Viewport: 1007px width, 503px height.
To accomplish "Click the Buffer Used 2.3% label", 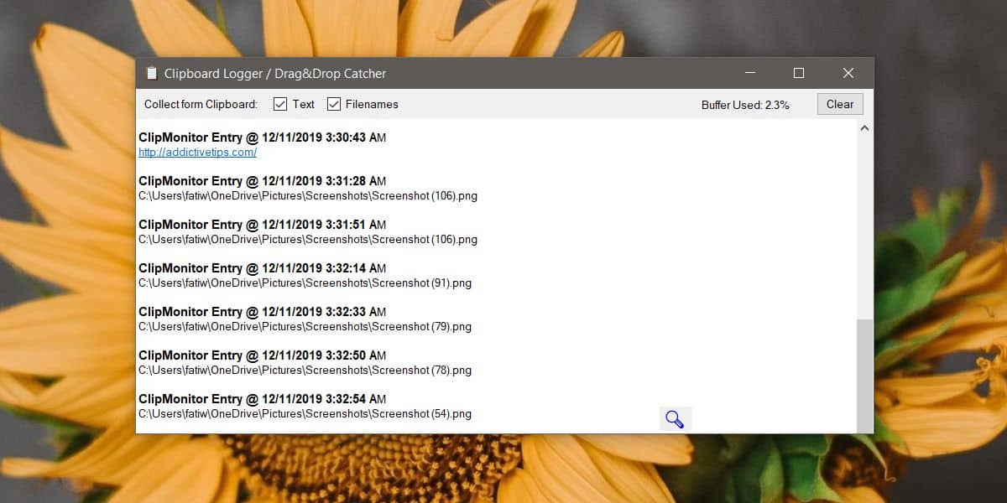I will click(x=745, y=105).
